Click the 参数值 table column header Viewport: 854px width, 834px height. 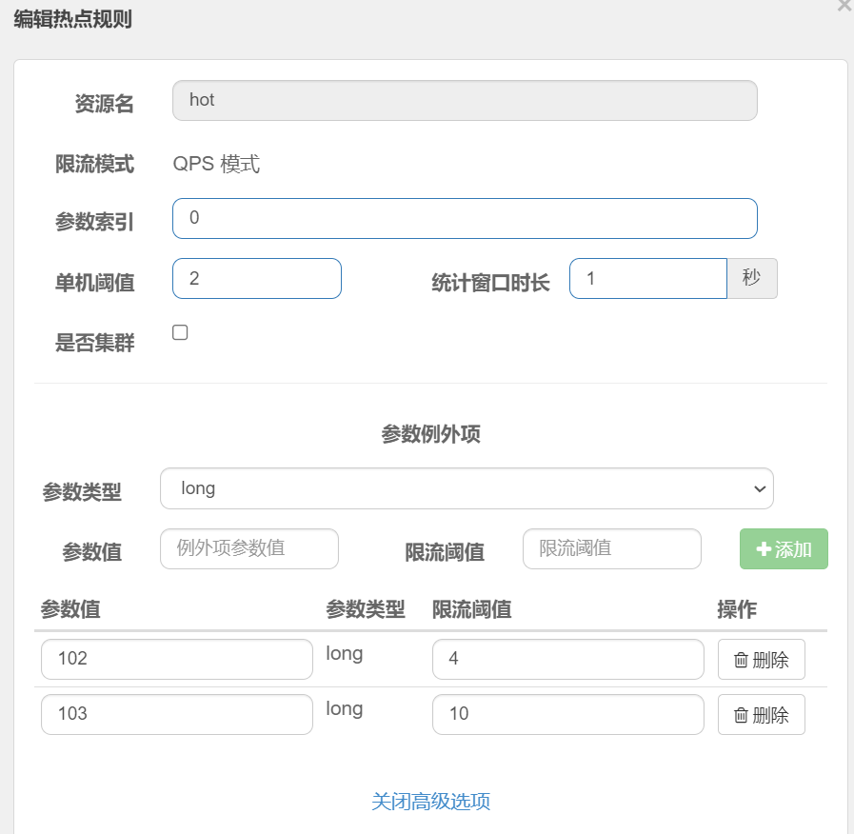click(70, 609)
